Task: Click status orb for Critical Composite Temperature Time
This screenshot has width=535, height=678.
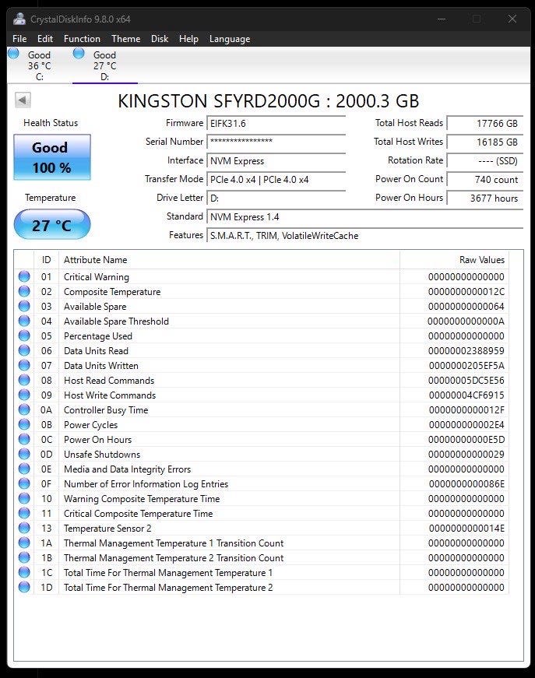Action: [24, 513]
